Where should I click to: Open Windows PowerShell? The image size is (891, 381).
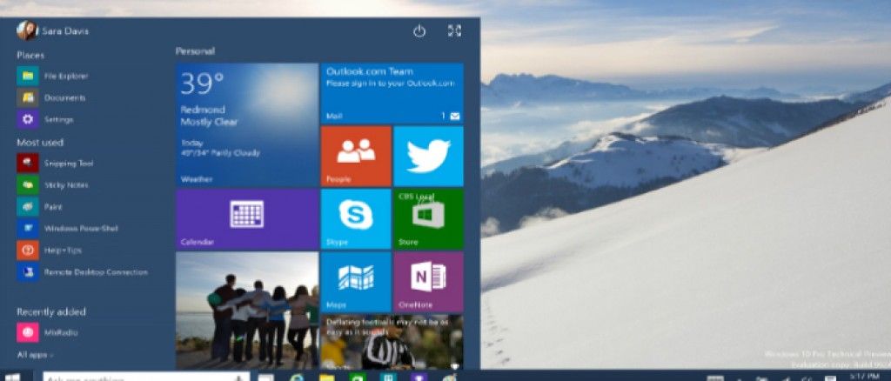(68, 228)
